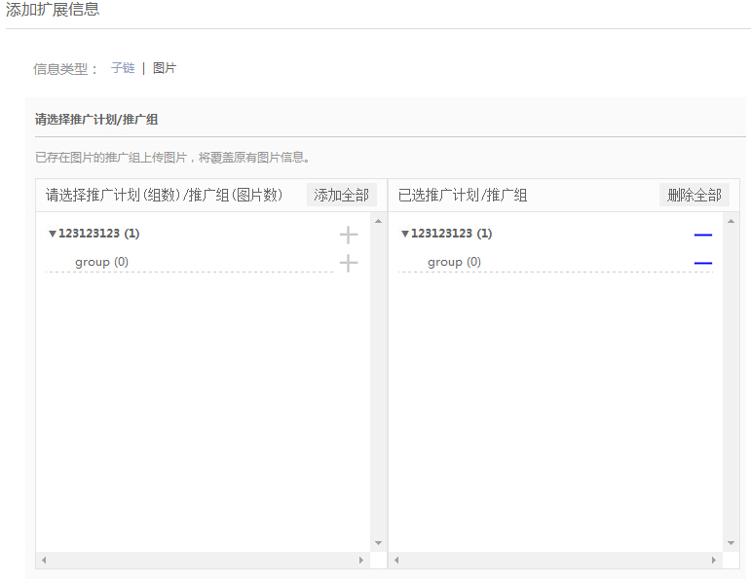The height and width of the screenshot is (583, 751).
Task: Remove plan 123123123 using its minus icon
Action: click(702, 235)
